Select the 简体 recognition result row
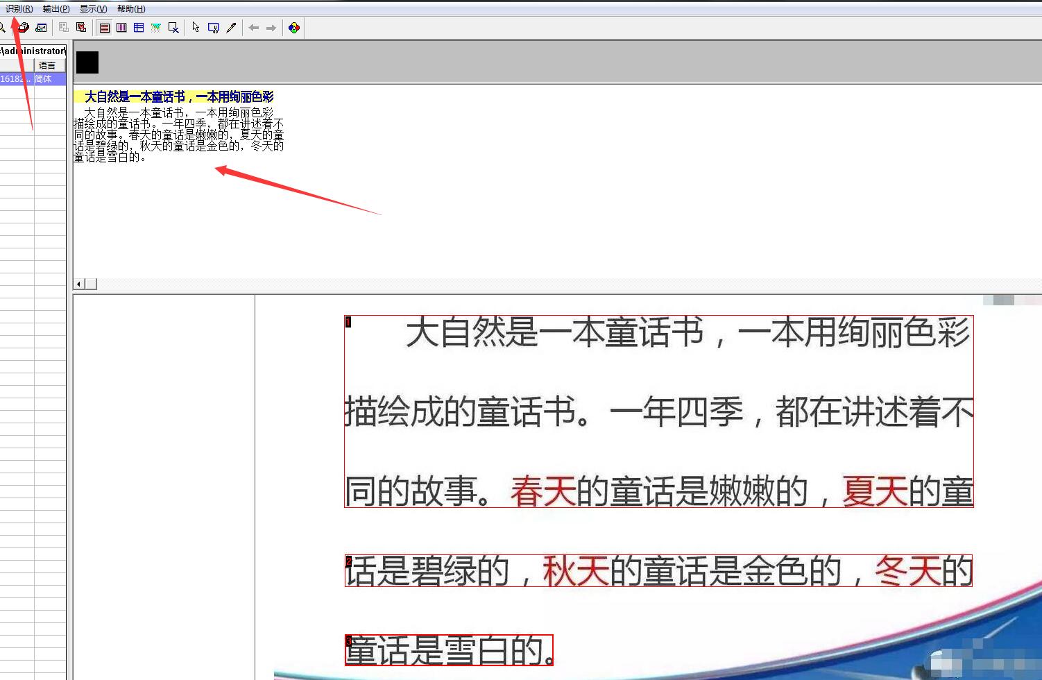Viewport: 1042px width, 680px height. [x=43, y=78]
